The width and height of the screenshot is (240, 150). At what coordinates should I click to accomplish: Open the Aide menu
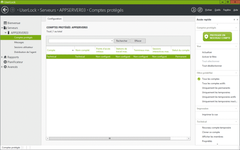[x=236, y=10]
